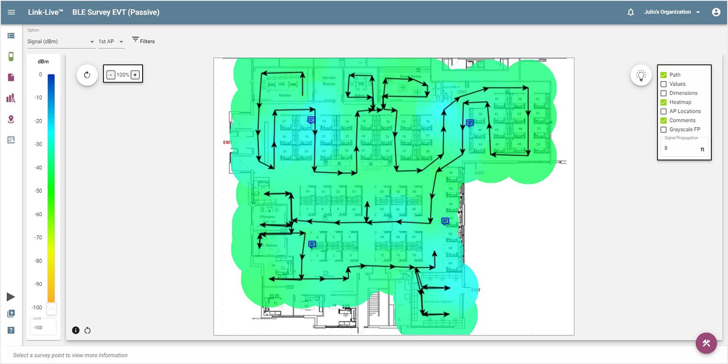Open the hamburger navigation menu
The image size is (728, 364).
(11, 12)
